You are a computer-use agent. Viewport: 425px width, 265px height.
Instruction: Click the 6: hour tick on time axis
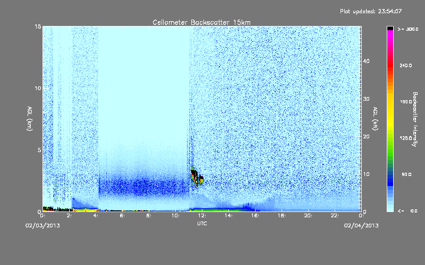pos(122,216)
